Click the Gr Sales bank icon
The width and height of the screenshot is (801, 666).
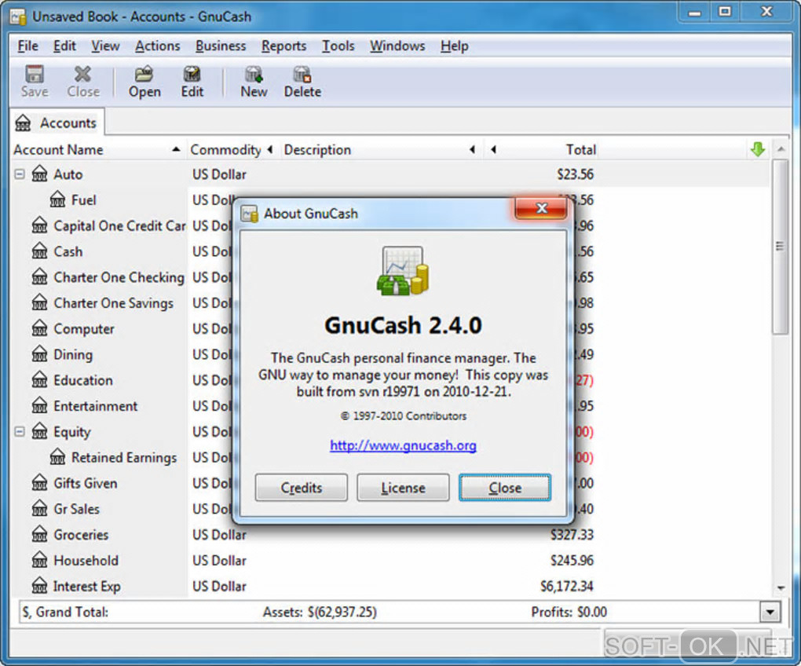click(x=39, y=509)
